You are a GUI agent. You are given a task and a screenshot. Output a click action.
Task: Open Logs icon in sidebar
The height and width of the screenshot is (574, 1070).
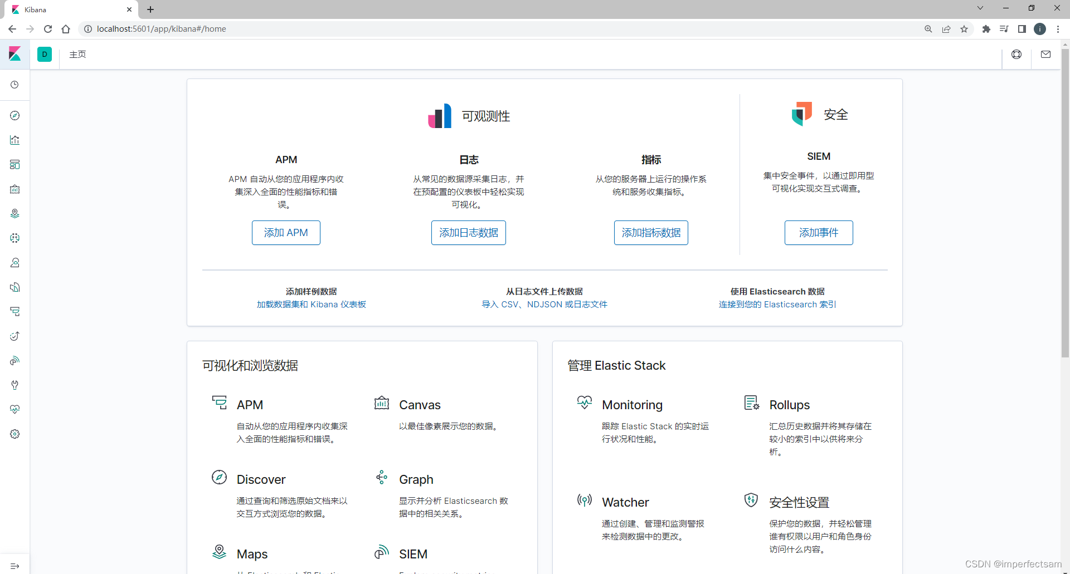point(15,287)
